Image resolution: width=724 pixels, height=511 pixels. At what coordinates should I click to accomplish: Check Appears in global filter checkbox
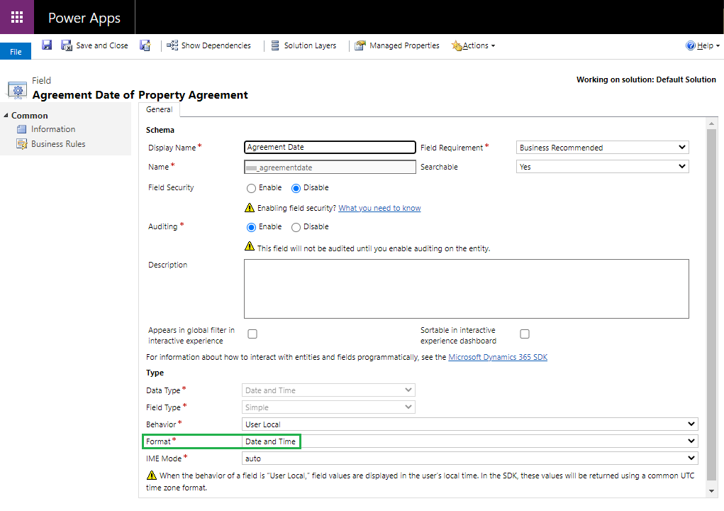[x=252, y=334]
